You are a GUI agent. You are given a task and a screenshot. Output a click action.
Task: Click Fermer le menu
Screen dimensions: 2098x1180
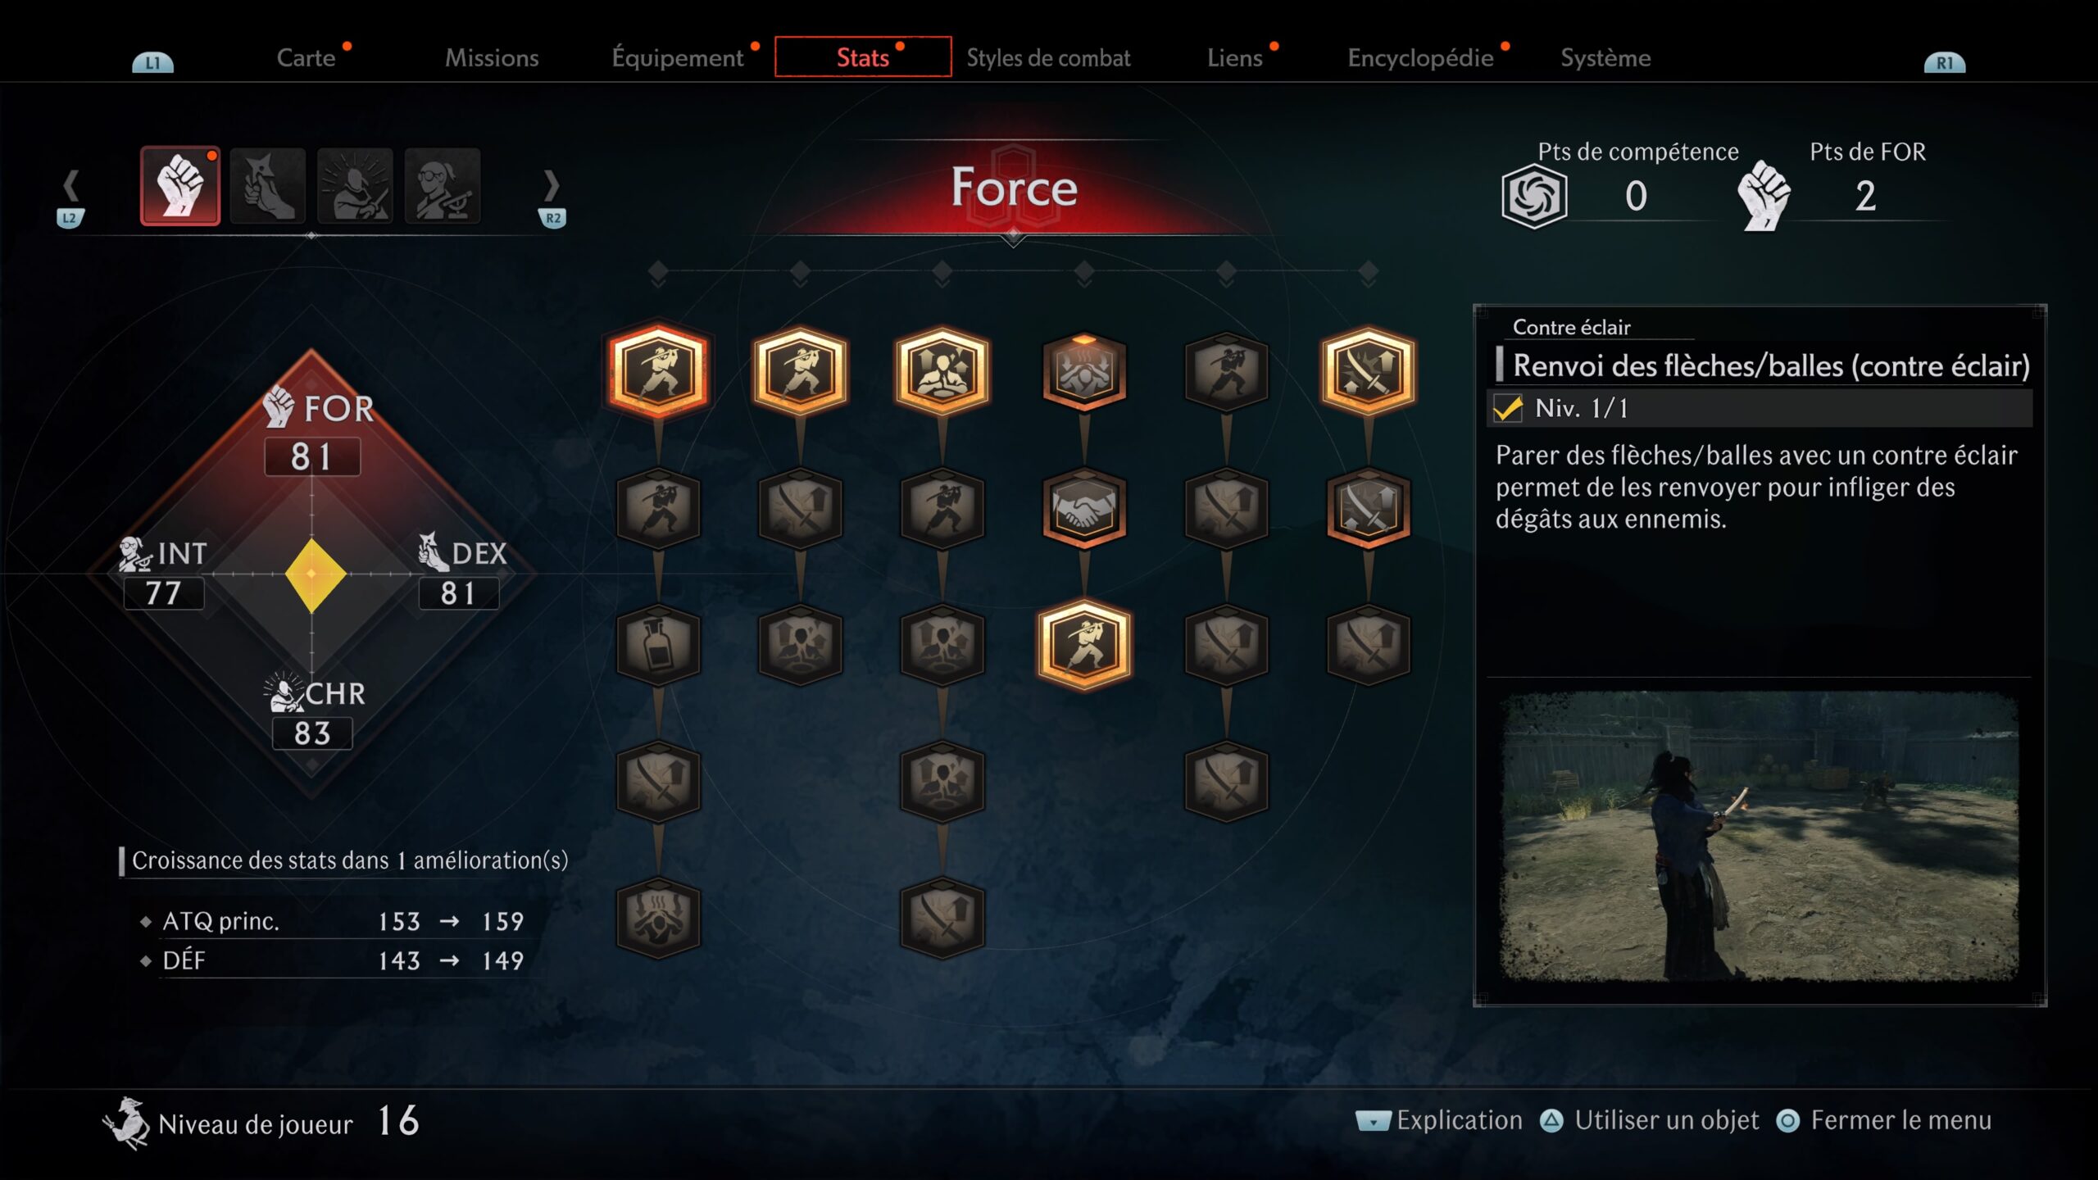pyautogui.click(x=1884, y=1120)
